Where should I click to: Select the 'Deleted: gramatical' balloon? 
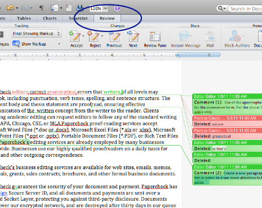point(227,133)
